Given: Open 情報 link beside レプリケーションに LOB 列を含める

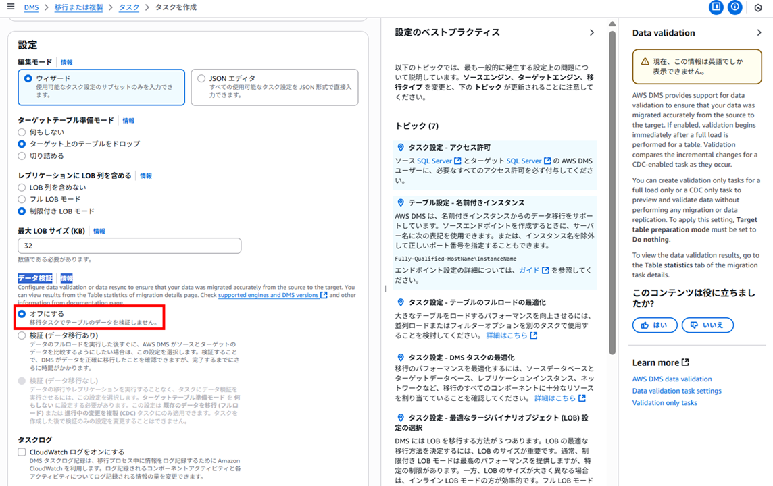Looking at the screenshot, I should [x=145, y=175].
